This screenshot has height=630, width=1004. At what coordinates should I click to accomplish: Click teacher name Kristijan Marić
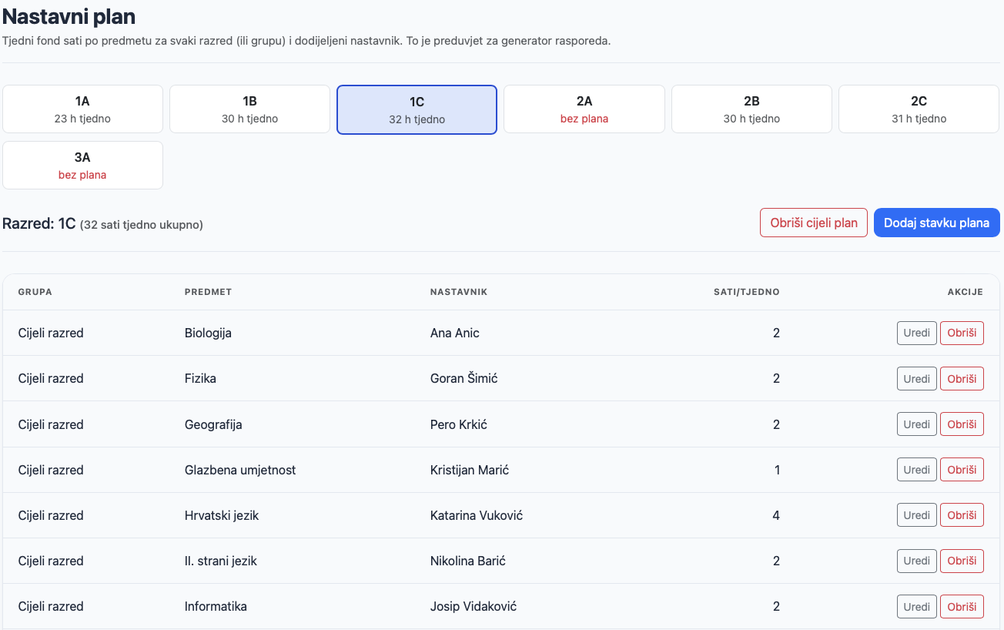tap(470, 470)
